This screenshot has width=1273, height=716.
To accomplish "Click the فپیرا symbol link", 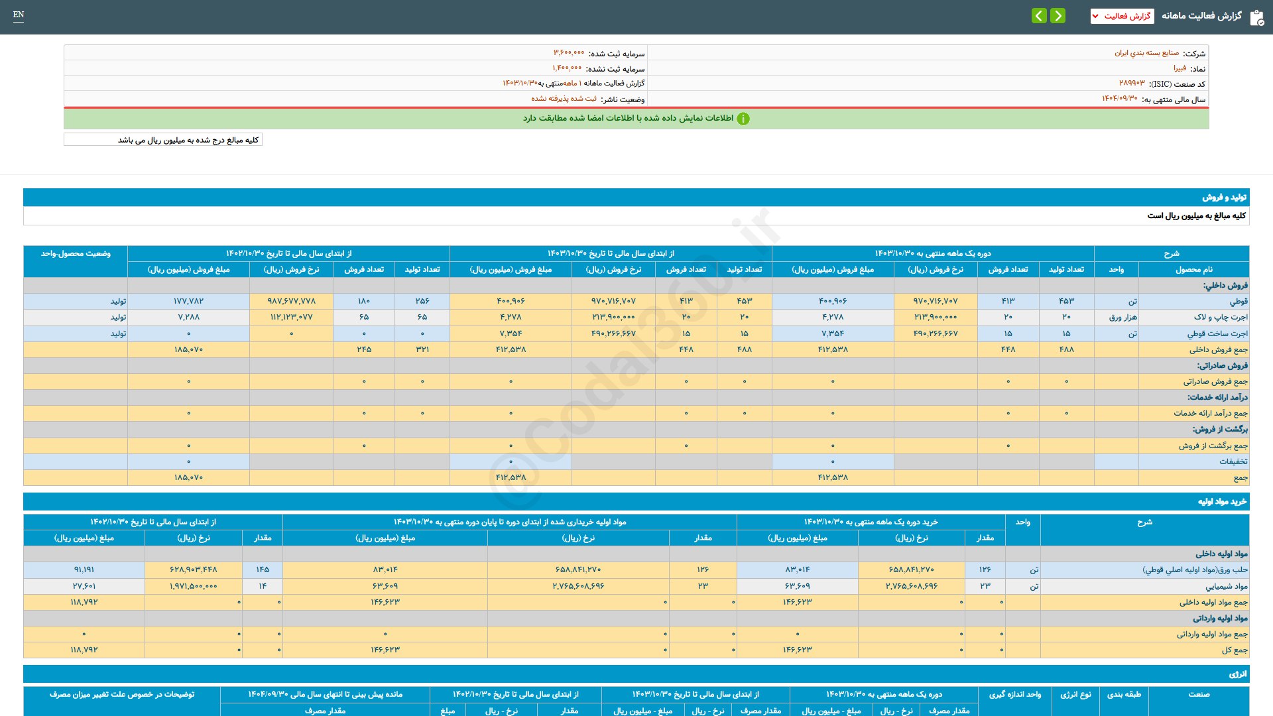I will [1180, 68].
